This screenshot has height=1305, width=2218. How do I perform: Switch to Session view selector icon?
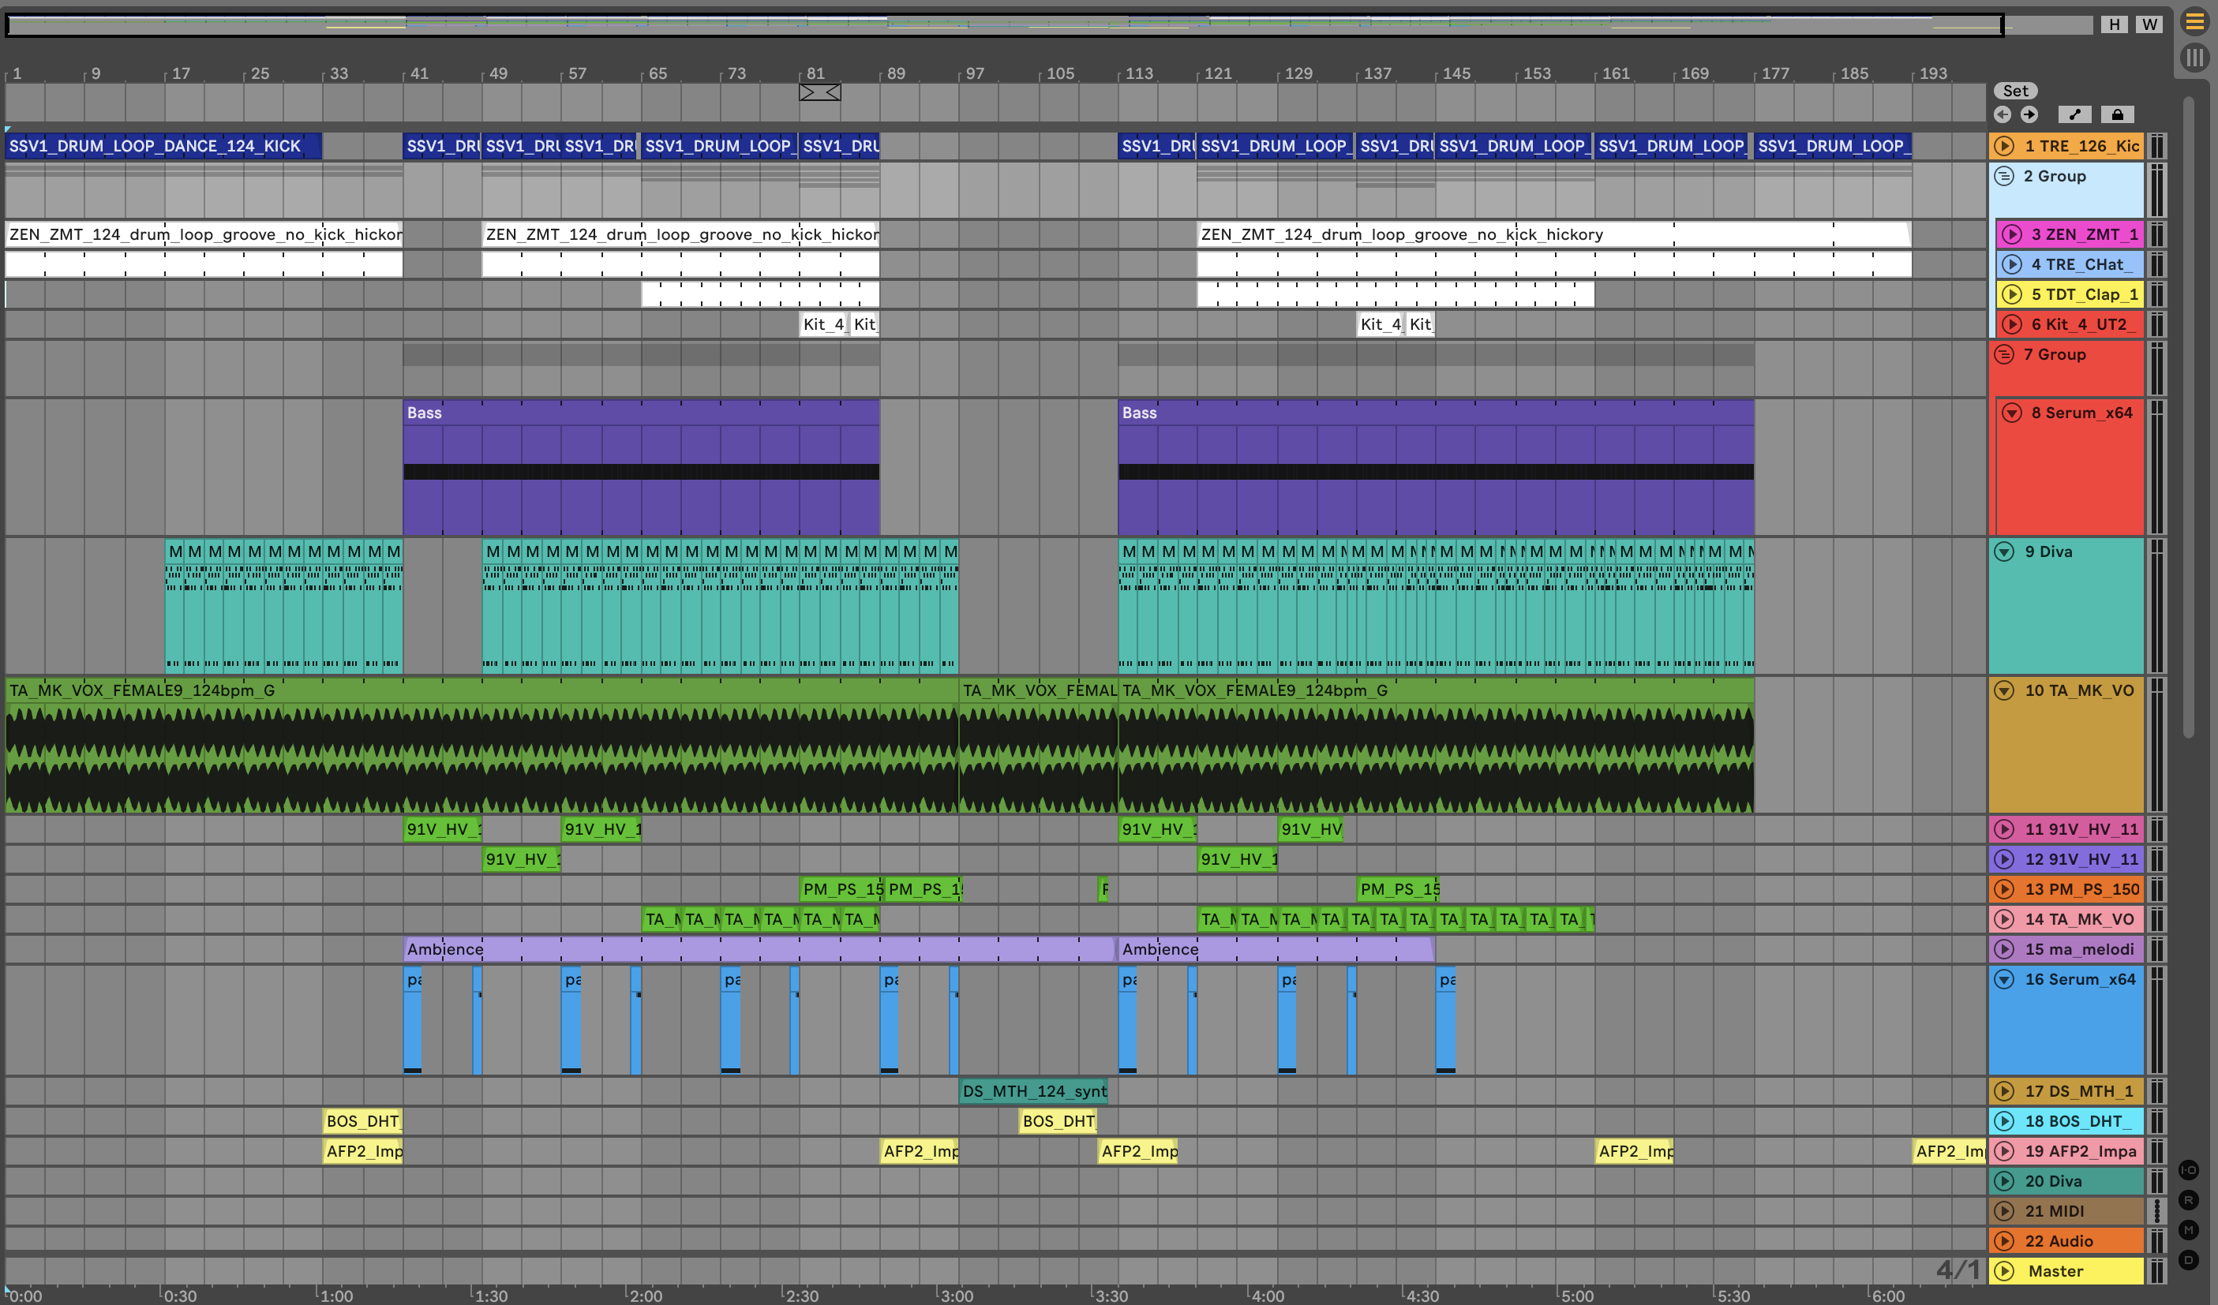click(2195, 58)
